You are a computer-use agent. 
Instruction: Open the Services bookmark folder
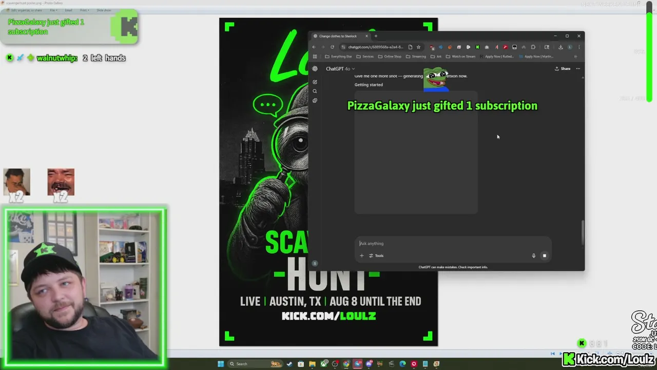pyautogui.click(x=365, y=57)
